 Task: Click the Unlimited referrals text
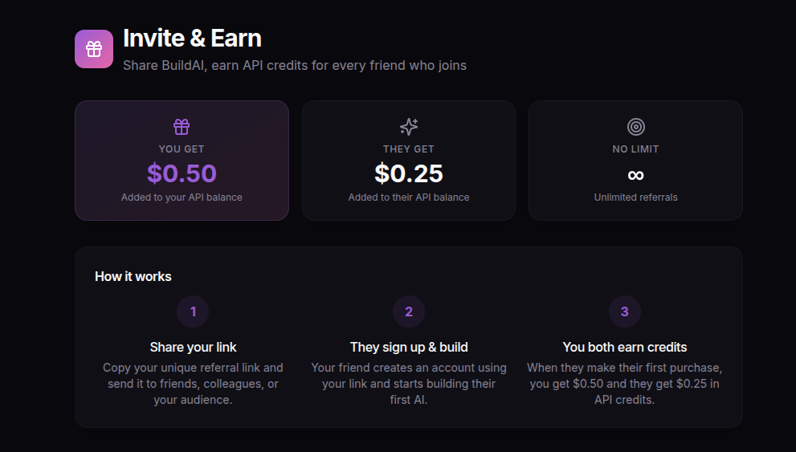(x=635, y=197)
